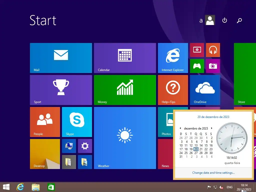This screenshot has width=256, height=192.
Task: Click the 'quarta-feira' weekday label
Action: click(232, 163)
